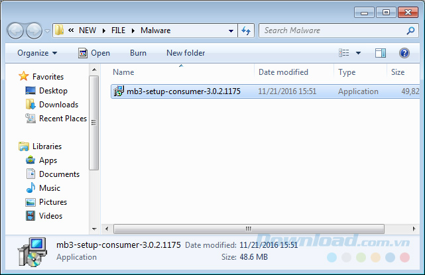Open the Organize menu
This screenshot has height=275, width=425.
click(37, 53)
